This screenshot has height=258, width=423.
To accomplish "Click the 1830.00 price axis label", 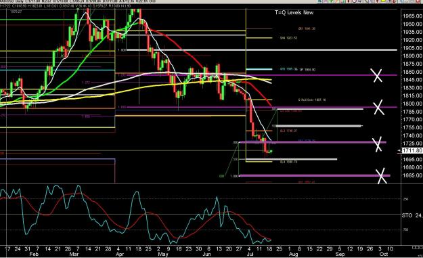I will tap(411, 88).
